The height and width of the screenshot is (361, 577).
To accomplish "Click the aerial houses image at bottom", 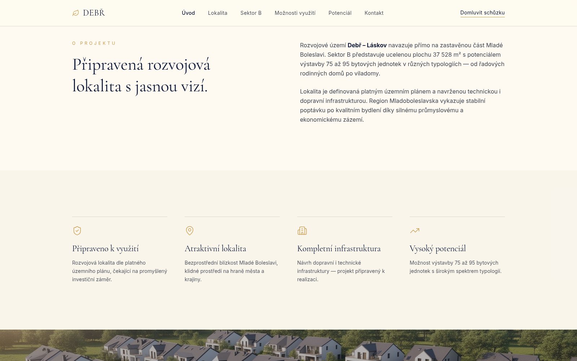I will pyautogui.click(x=288, y=345).
